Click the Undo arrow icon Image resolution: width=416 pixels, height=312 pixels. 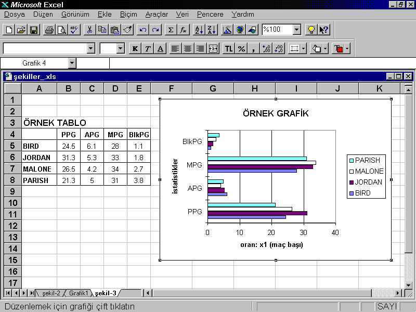click(x=143, y=30)
